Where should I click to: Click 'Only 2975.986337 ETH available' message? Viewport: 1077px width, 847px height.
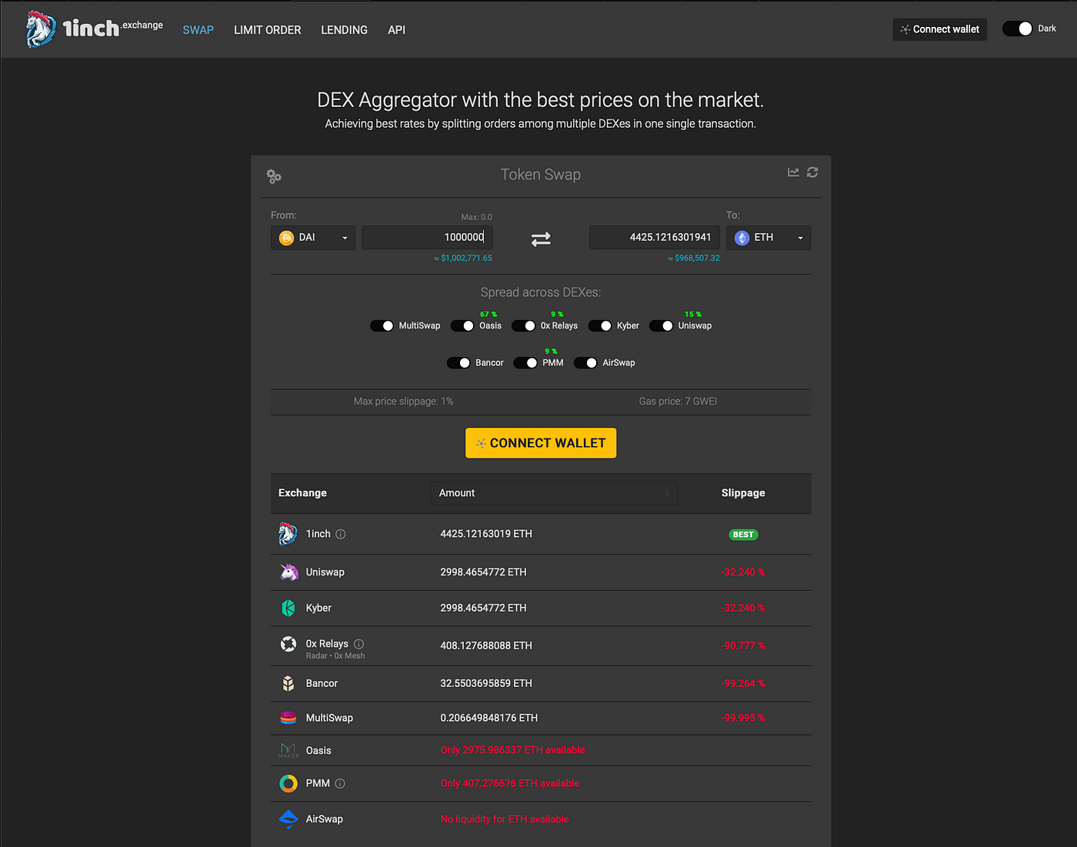[512, 750]
